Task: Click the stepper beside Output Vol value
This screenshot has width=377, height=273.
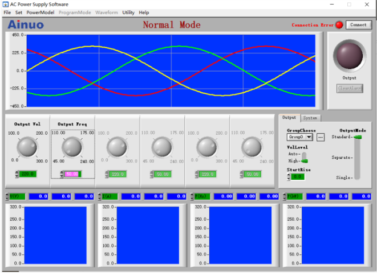Action: point(17,174)
